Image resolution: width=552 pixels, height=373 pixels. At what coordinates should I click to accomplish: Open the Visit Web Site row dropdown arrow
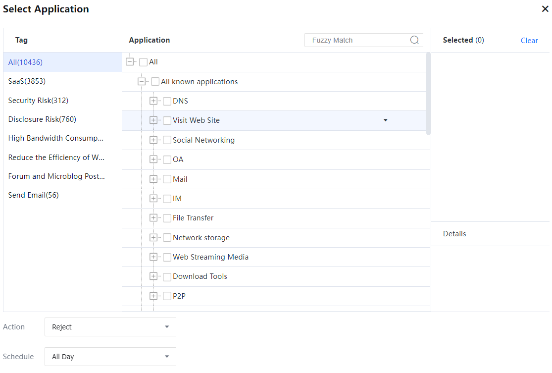pos(386,120)
